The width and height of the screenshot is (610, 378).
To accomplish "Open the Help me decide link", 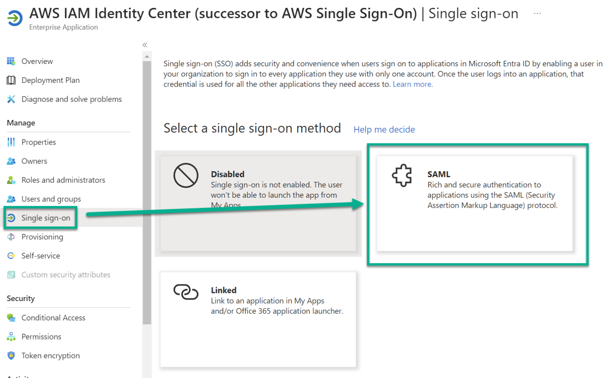I will point(384,129).
